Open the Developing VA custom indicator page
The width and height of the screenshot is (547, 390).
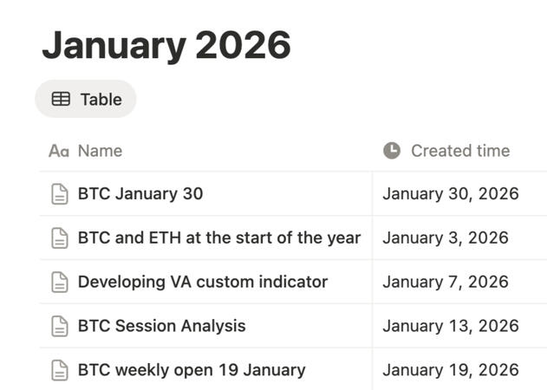(x=202, y=283)
